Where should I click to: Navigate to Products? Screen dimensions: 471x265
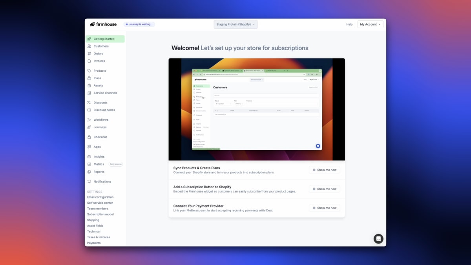[100, 71]
